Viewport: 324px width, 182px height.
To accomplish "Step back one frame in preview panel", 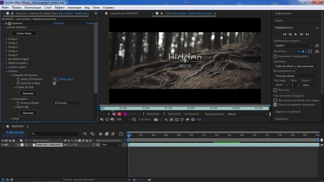I will click(x=290, y=34).
